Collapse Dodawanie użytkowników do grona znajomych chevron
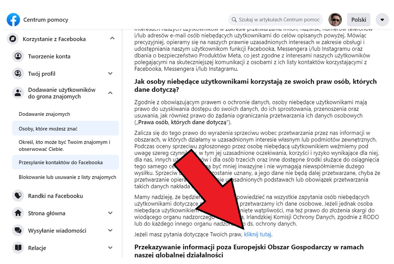 (110, 93)
